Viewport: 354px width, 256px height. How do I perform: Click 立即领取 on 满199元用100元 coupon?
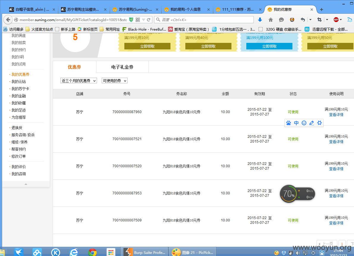pyautogui.click(x=269, y=46)
